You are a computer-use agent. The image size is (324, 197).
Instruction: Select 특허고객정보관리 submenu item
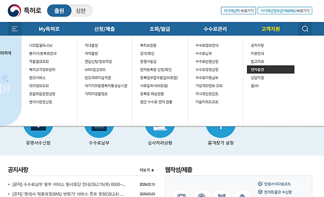pyautogui.click(x=42, y=70)
